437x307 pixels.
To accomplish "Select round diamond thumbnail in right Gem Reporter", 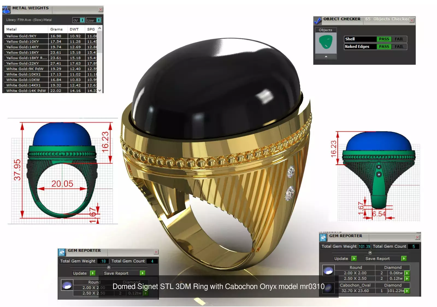I will click(x=328, y=271).
